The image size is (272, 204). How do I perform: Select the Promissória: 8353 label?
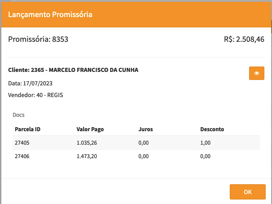point(38,40)
